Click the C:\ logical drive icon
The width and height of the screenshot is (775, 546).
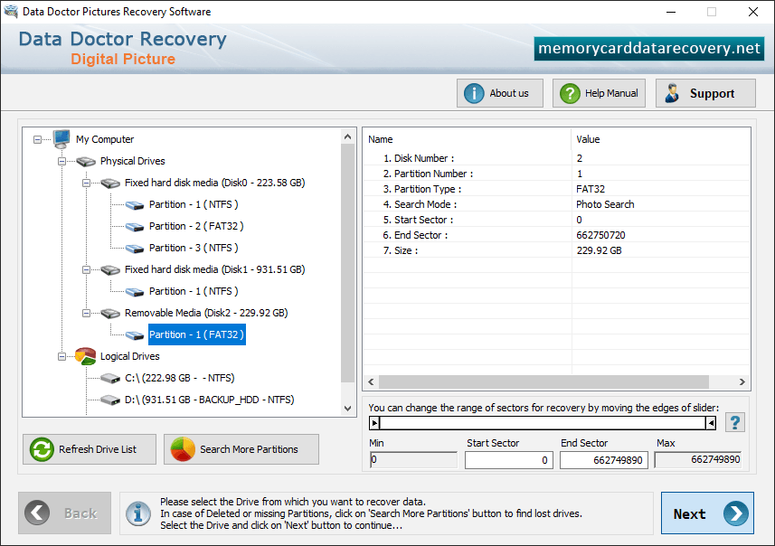[x=110, y=379]
